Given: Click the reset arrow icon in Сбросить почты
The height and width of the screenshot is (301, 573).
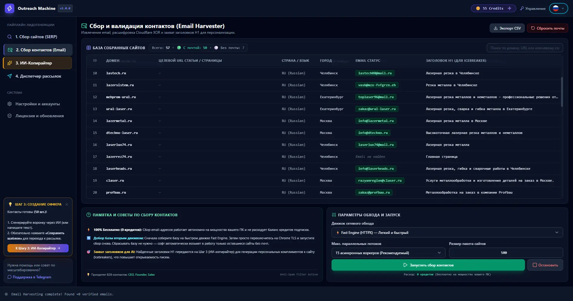Looking at the screenshot, I should click(x=533, y=28).
